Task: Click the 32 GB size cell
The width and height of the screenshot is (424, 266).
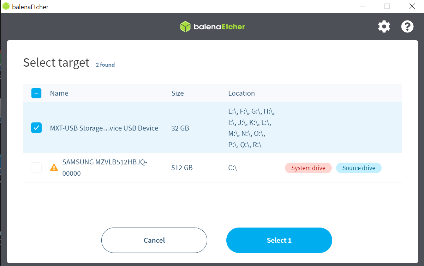Action: click(x=180, y=128)
